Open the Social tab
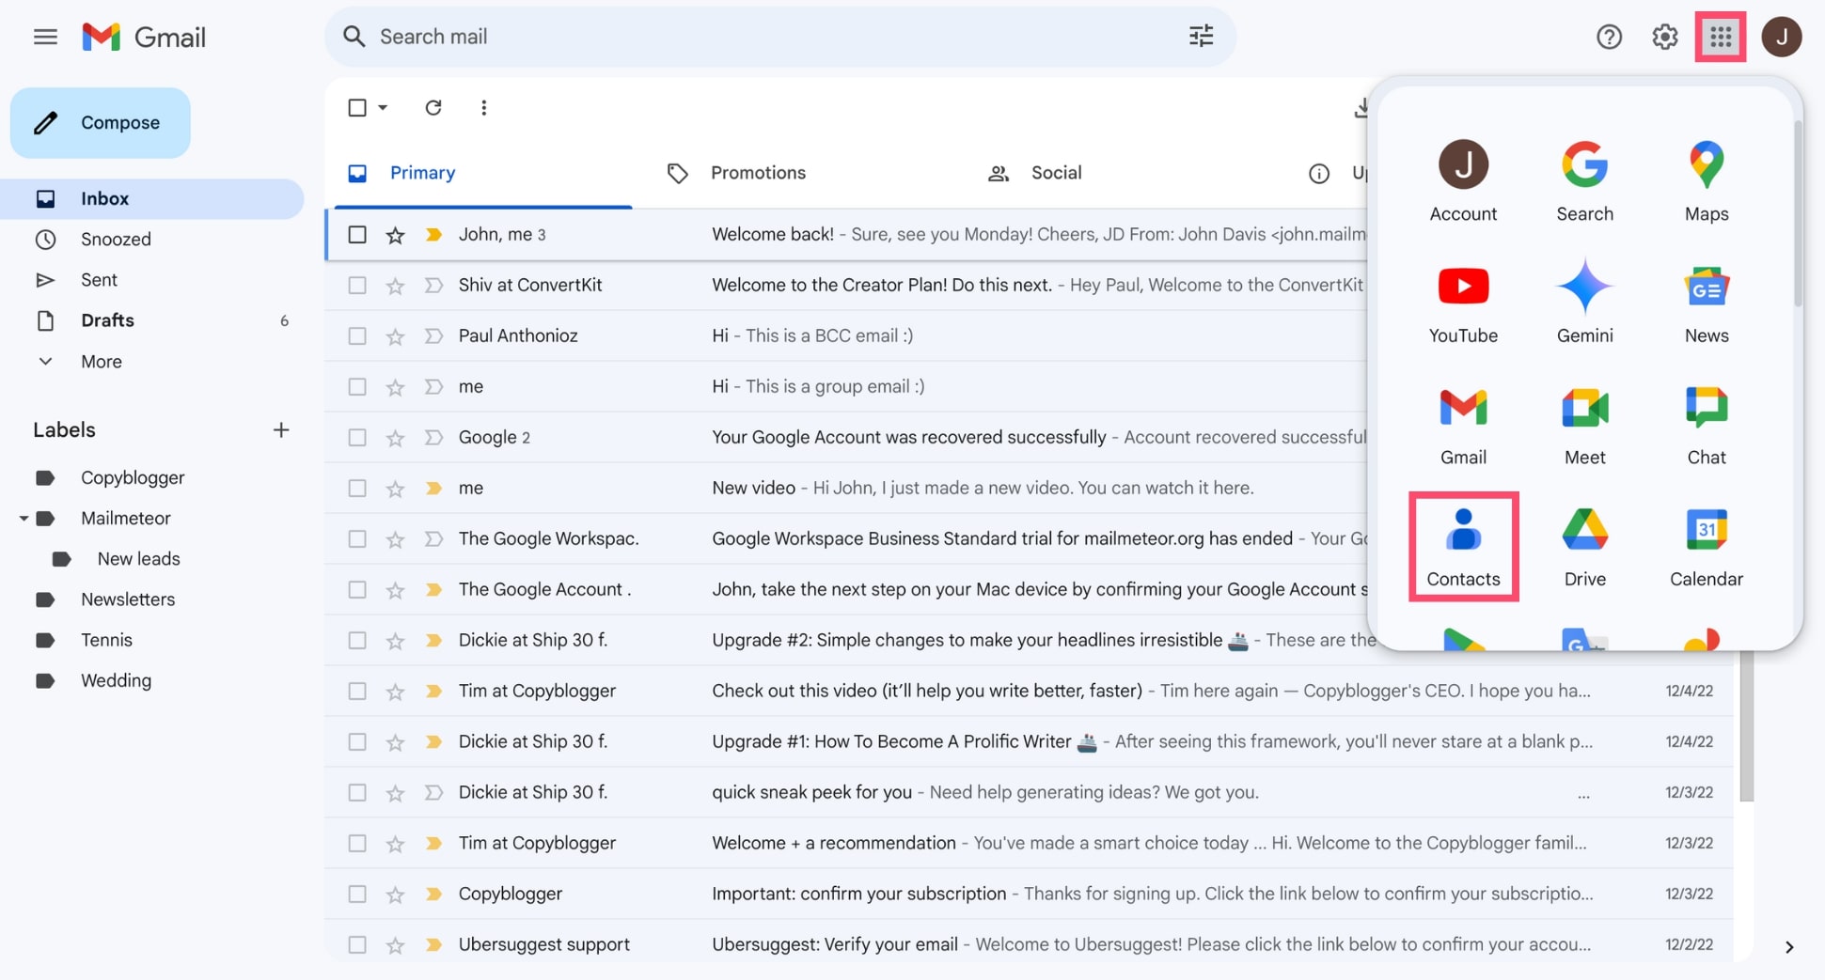This screenshot has width=1825, height=980. (x=1055, y=173)
